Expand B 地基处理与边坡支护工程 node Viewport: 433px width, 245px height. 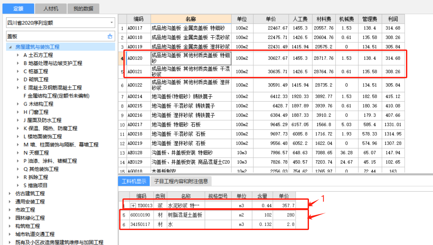[x=18, y=63]
